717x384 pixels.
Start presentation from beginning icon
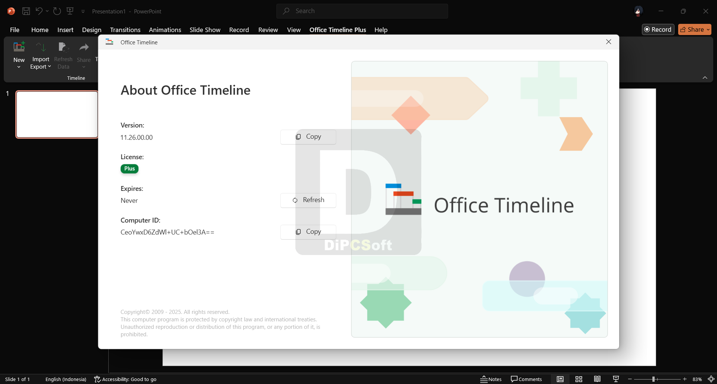coord(70,11)
